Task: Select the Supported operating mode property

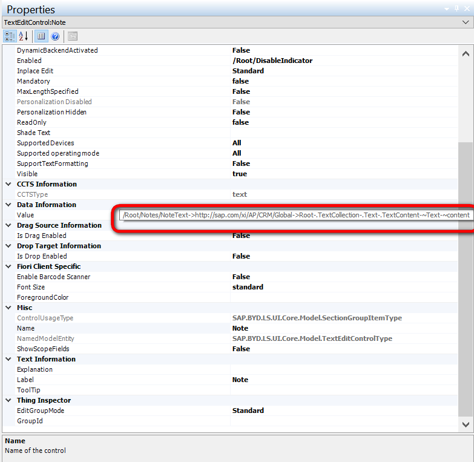Action: pos(58,153)
